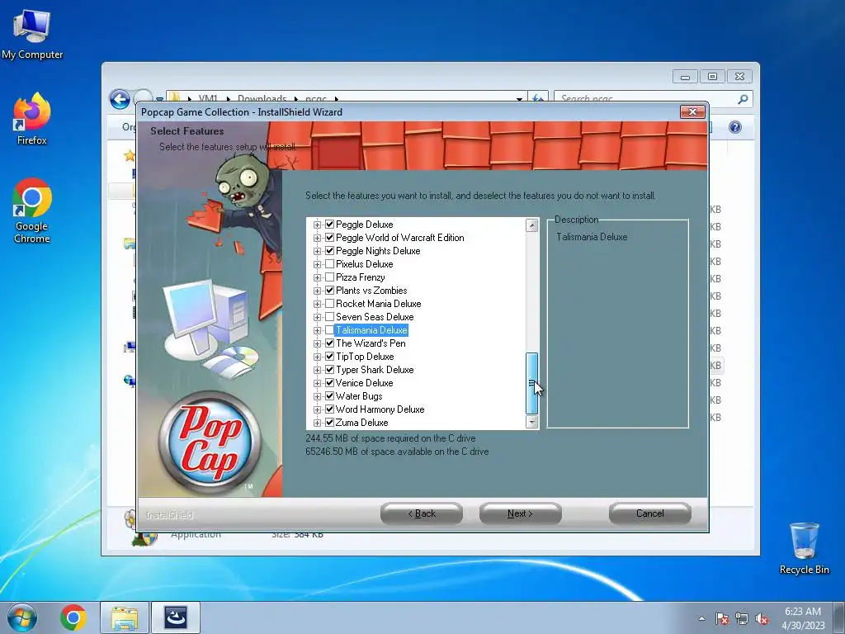Toggle the Venice Deluxe checkbox
Viewport: 845px width, 634px height.
pyautogui.click(x=330, y=383)
